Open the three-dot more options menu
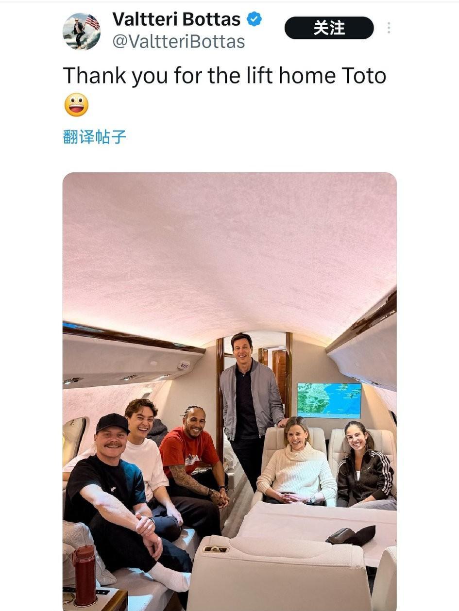 [389, 28]
